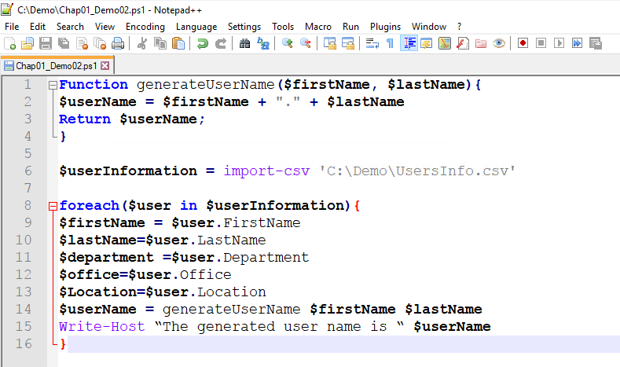The image size is (620, 367).
Task: Click the 'C:\Demo\UsersInfo.csv' path string
Action: 417,171
